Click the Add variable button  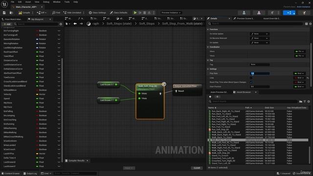click(7, 24)
